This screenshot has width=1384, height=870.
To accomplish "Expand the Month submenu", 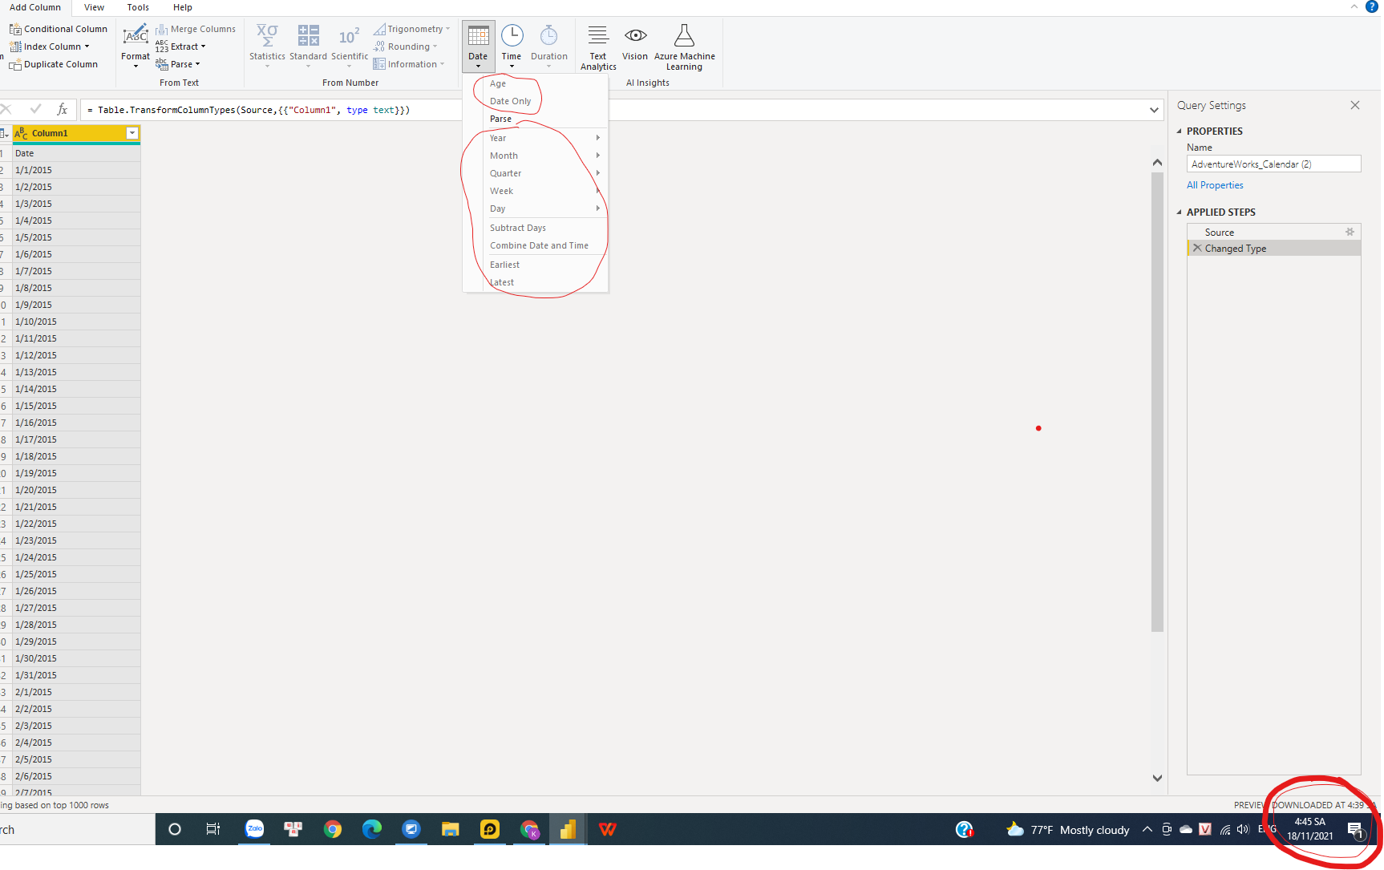I will click(x=535, y=156).
